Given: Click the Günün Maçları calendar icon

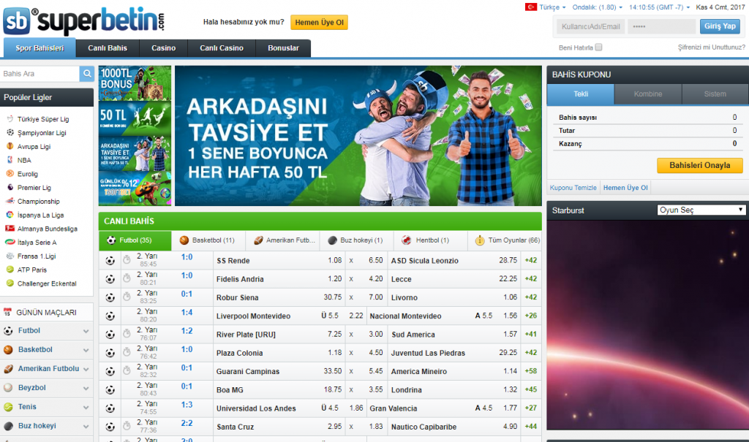Looking at the screenshot, I should (x=7, y=312).
